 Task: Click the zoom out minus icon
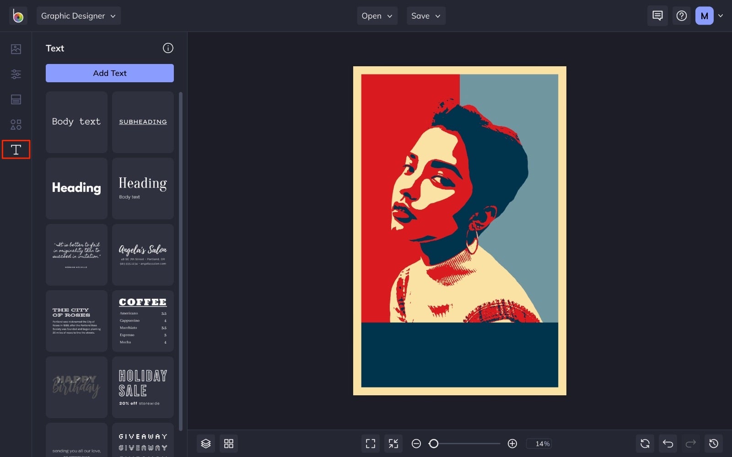click(416, 443)
